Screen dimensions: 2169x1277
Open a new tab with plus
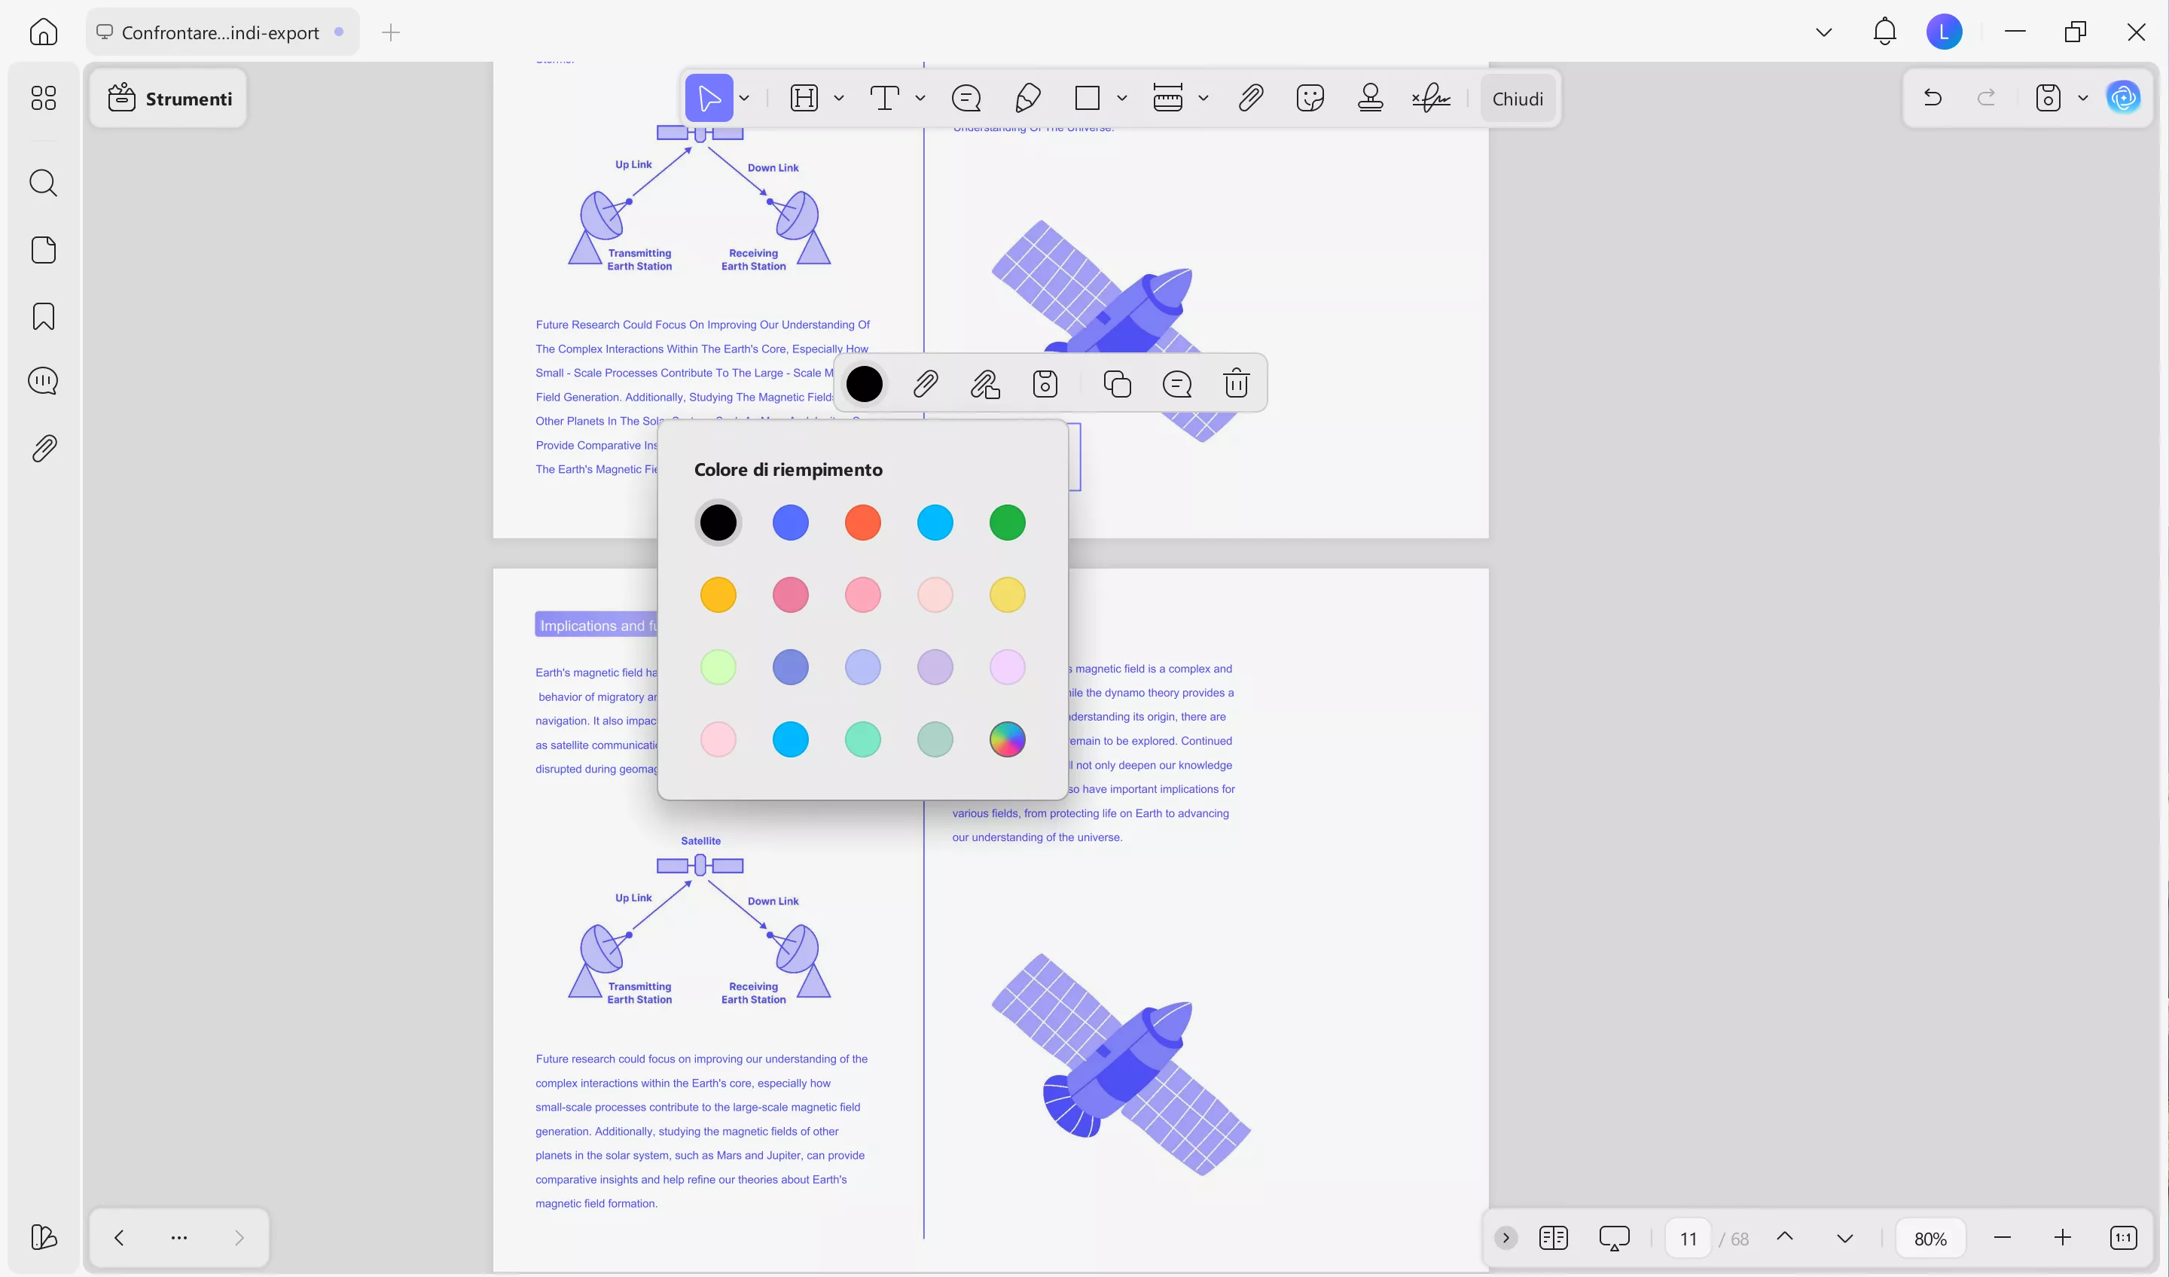391,32
